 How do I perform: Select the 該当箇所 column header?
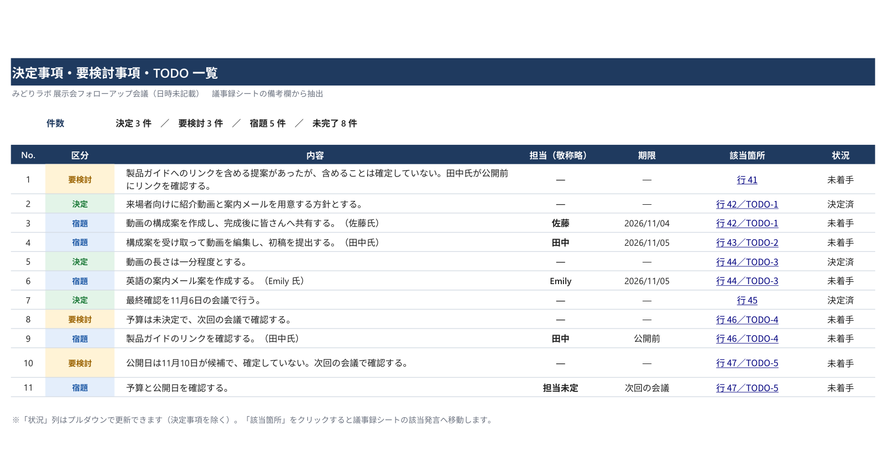pos(747,155)
